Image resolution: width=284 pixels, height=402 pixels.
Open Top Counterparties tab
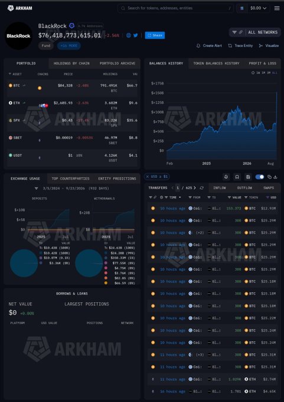(x=70, y=179)
